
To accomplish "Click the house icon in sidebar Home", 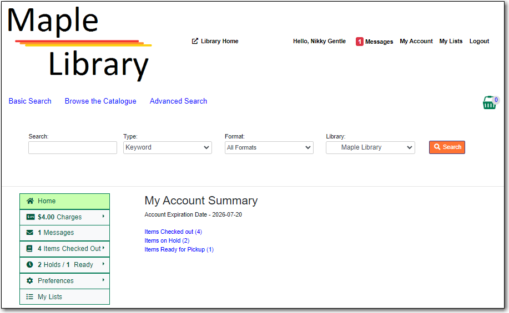I will [30, 201].
